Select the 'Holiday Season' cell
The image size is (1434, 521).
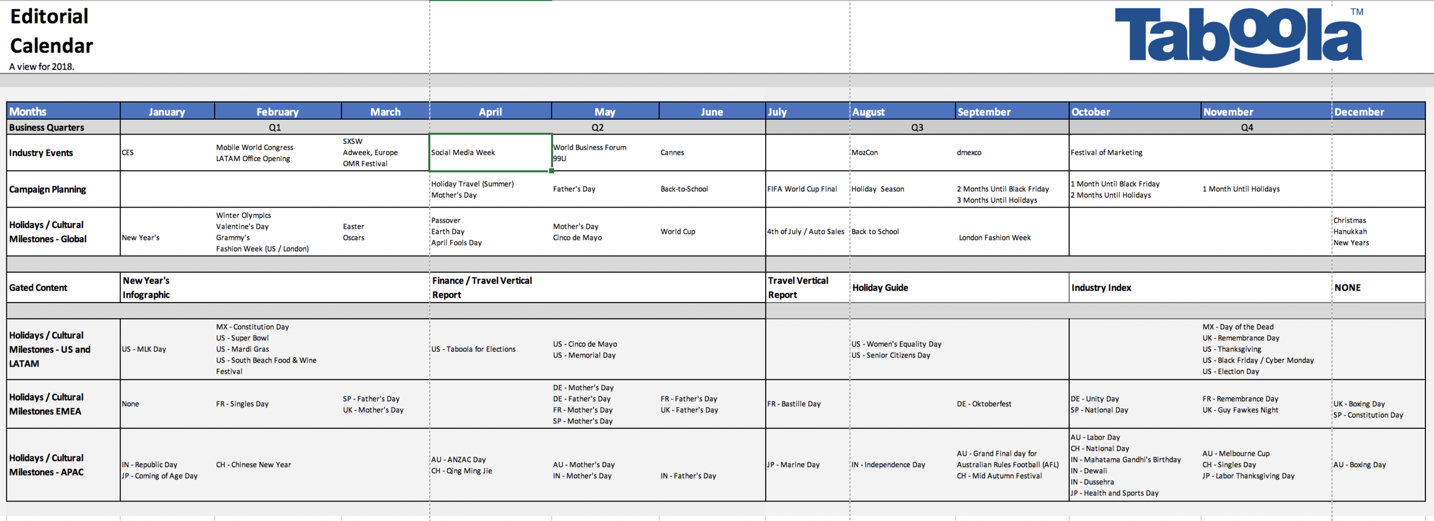click(x=902, y=189)
